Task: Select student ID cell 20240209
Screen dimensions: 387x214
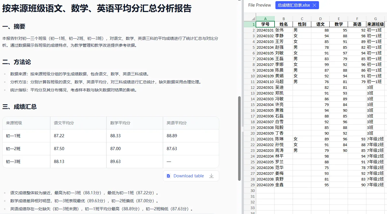Action: click(265, 185)
